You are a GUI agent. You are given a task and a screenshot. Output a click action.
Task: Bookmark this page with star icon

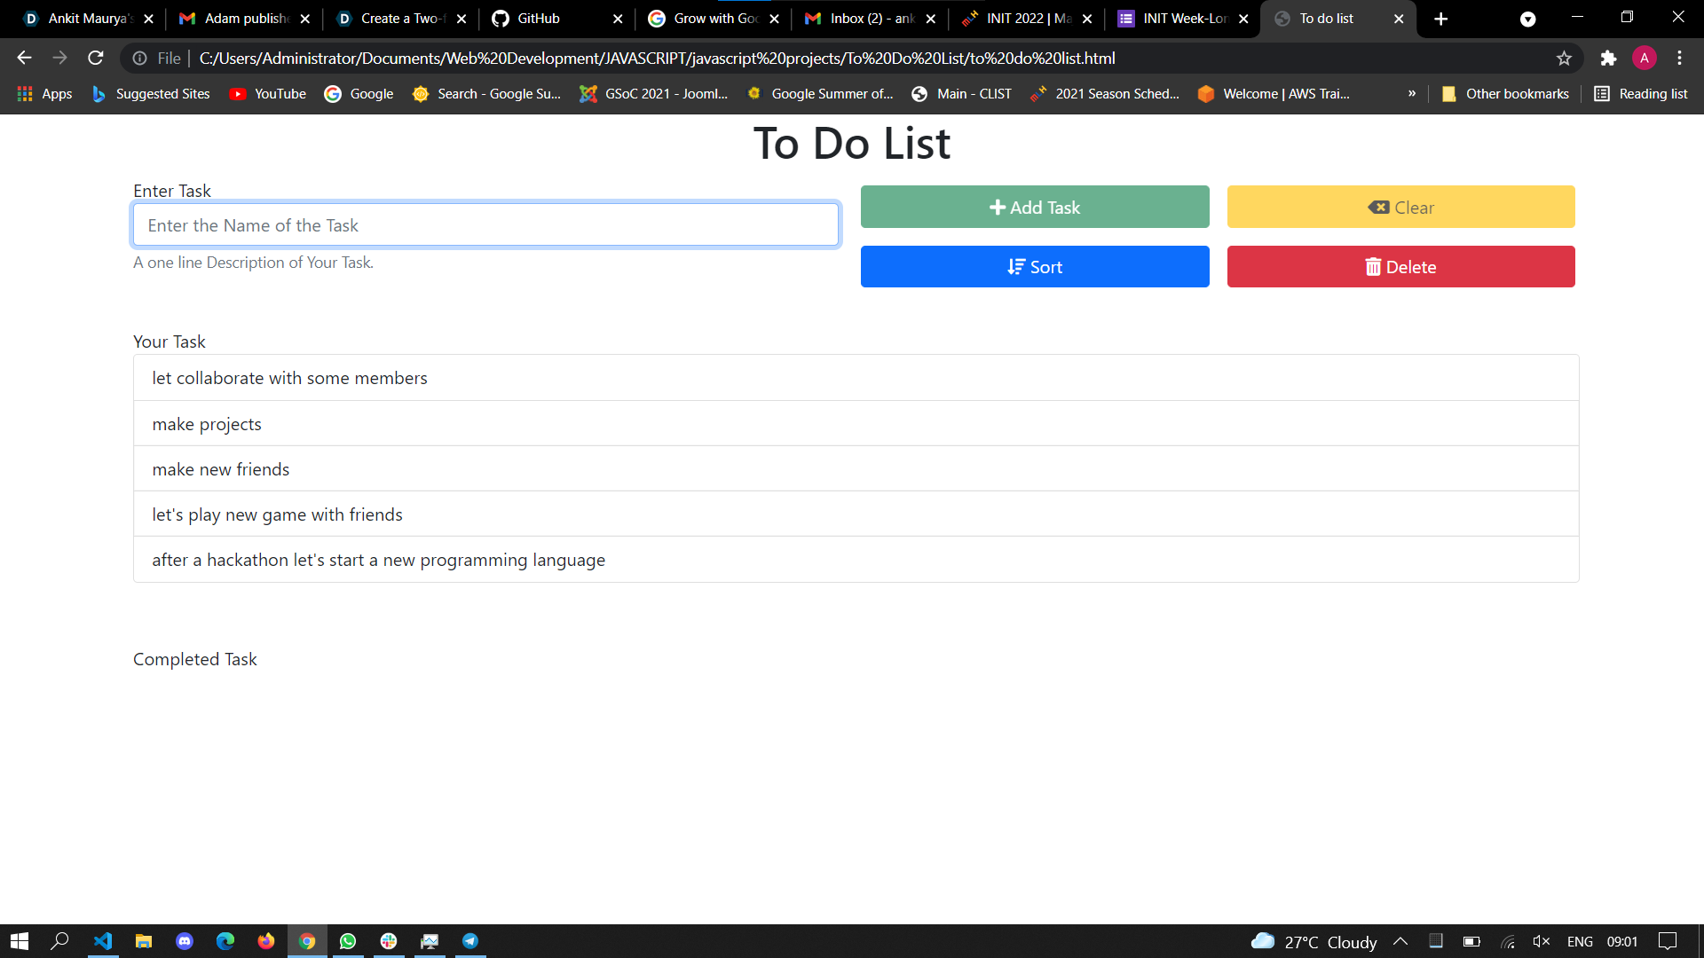point(1564,59)
